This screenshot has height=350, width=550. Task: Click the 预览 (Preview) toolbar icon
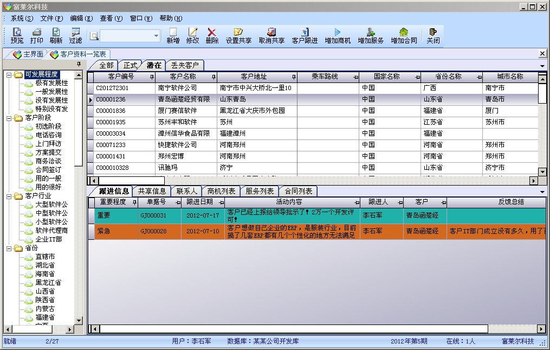coord(17,33)
